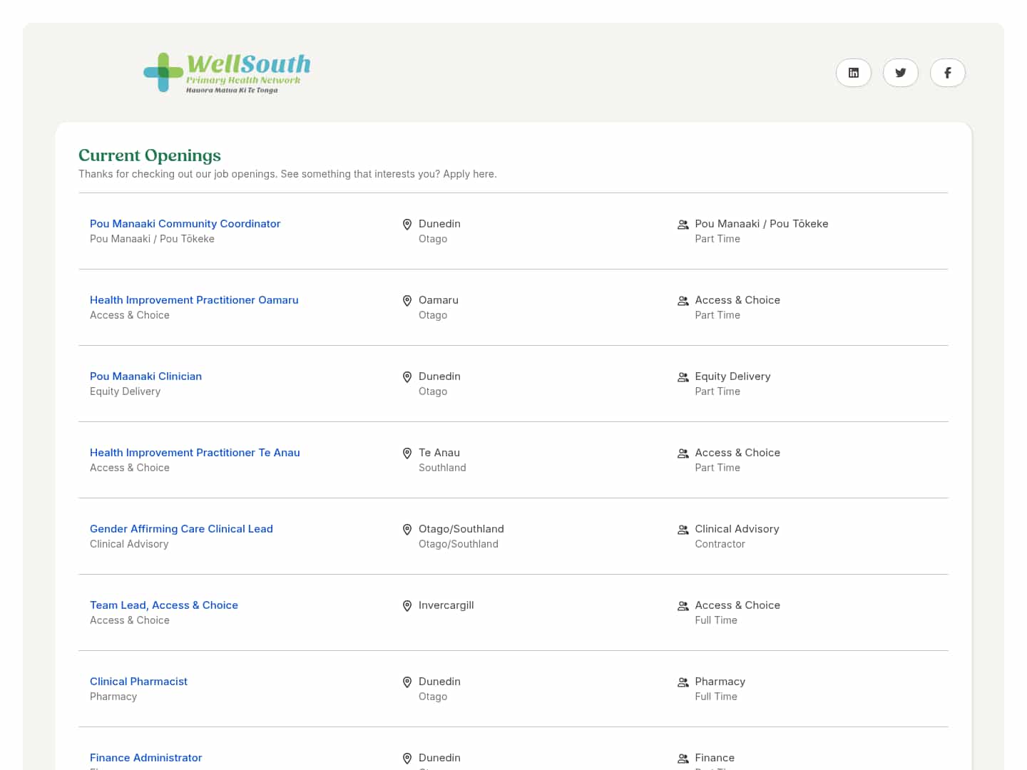Viewport: 1027px width, 770px height.
Task: Click the people icon beside Equity Delivery
Action: click(x=683, y=377)
